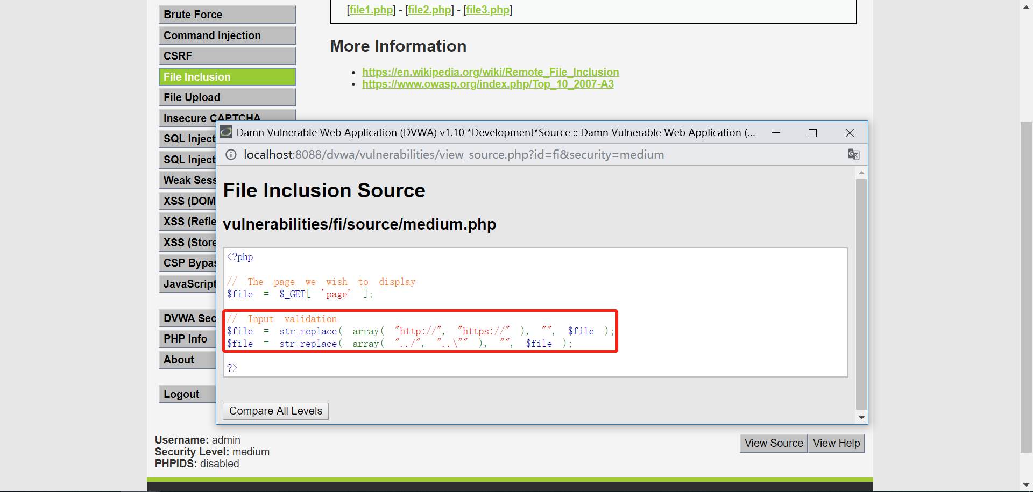Click the site info icon beside localhost URL

[231, 155]
